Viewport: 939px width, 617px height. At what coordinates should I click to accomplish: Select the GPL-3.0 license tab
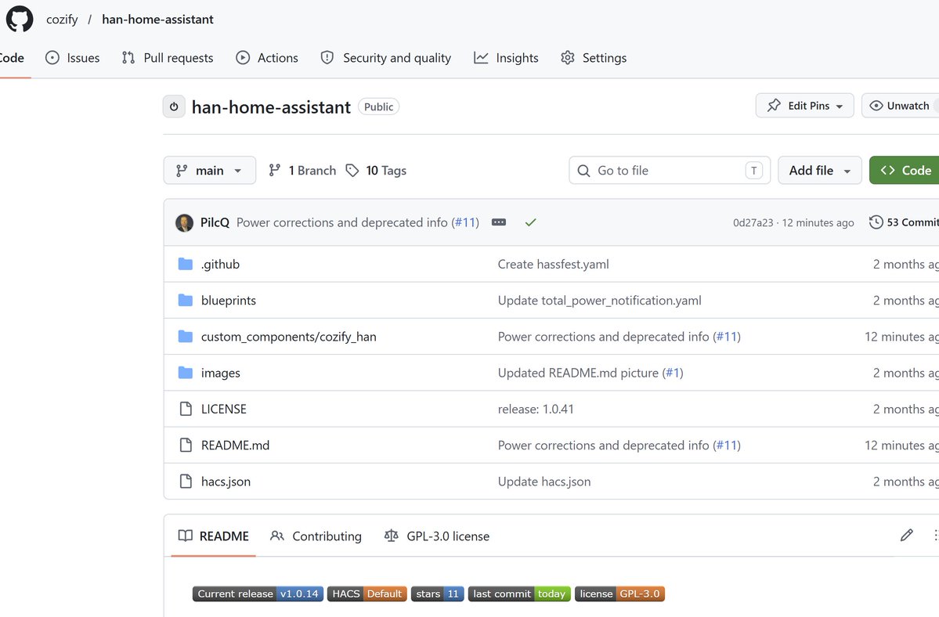(x=436, y=536)
